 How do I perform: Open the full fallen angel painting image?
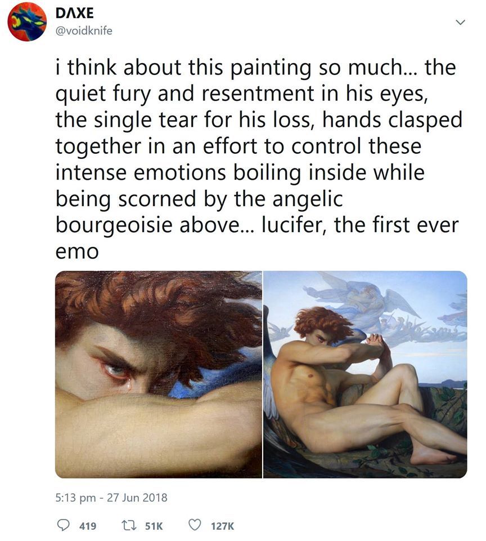point(366,374)
